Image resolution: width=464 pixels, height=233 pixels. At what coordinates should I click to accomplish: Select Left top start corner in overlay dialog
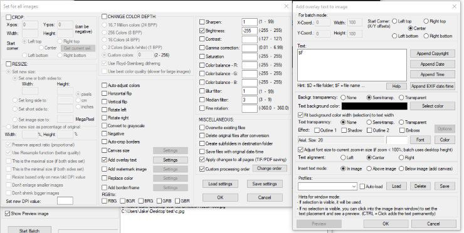click(394, 21)
